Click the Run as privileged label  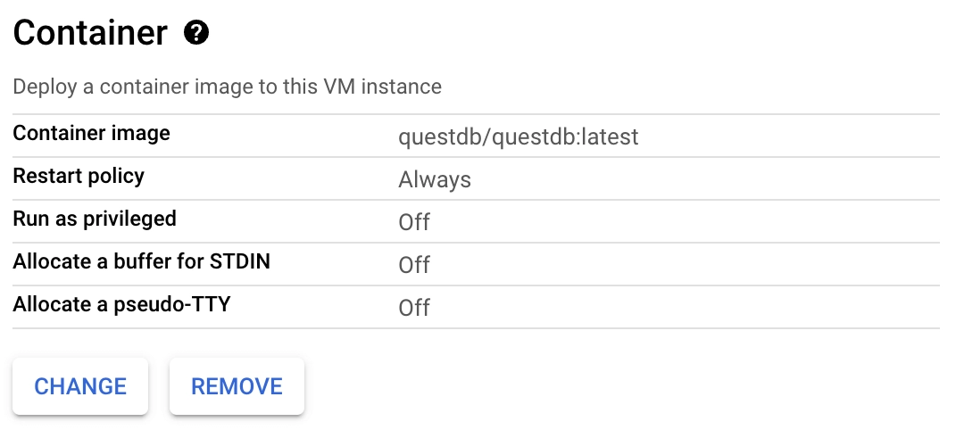click(95, 219)
